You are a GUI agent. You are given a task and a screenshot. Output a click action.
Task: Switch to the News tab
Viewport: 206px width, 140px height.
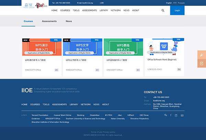pyautogui.click(x=69, y=21)
